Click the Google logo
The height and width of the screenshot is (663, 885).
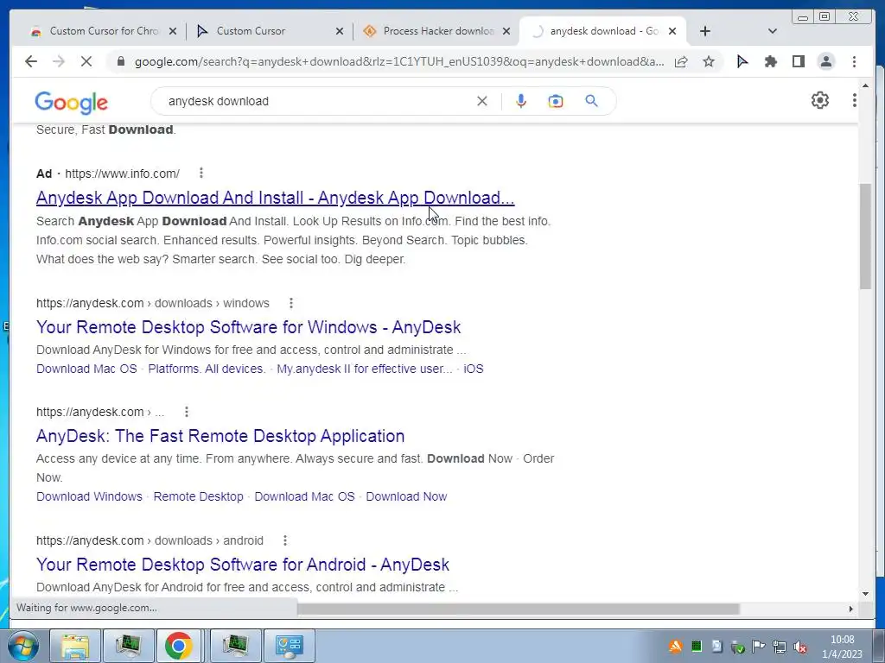tap(71, 102)
